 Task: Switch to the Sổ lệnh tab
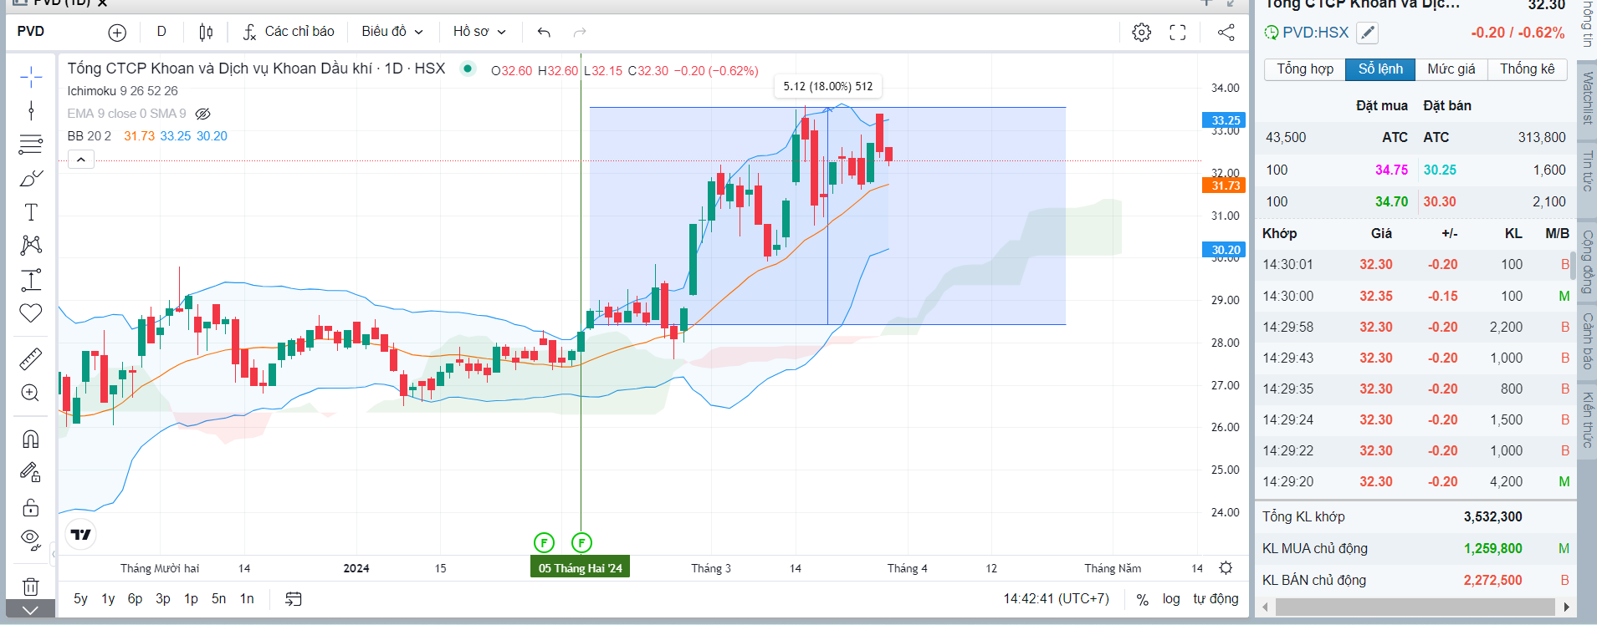point(1380,69)
